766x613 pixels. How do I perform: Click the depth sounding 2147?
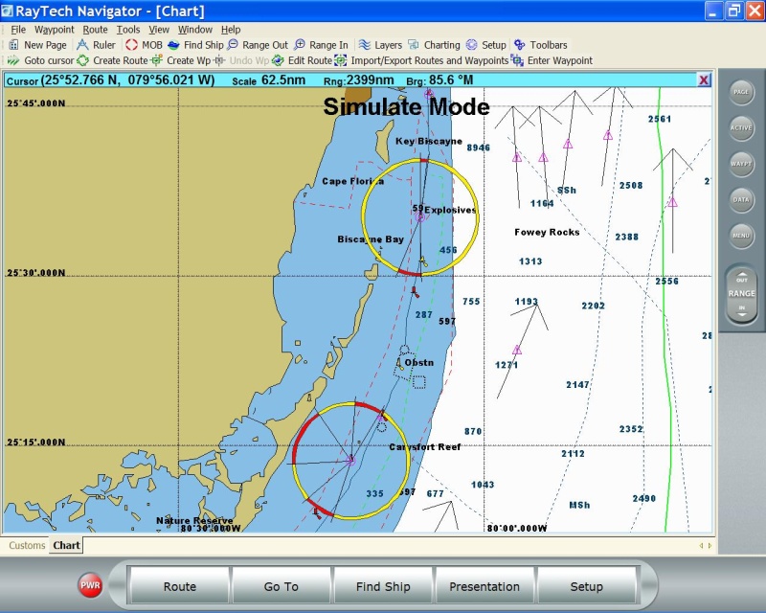pyautogui.click(x=577, y=385)
